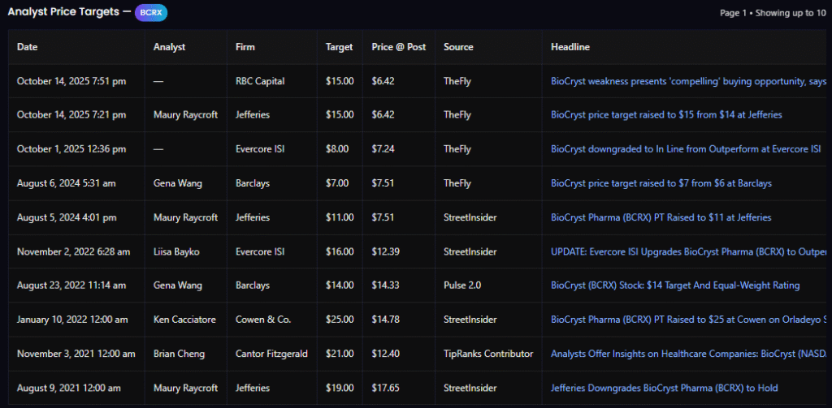Click the Firm column header
The image size is (832, 408).
click(x=245, y=47)
